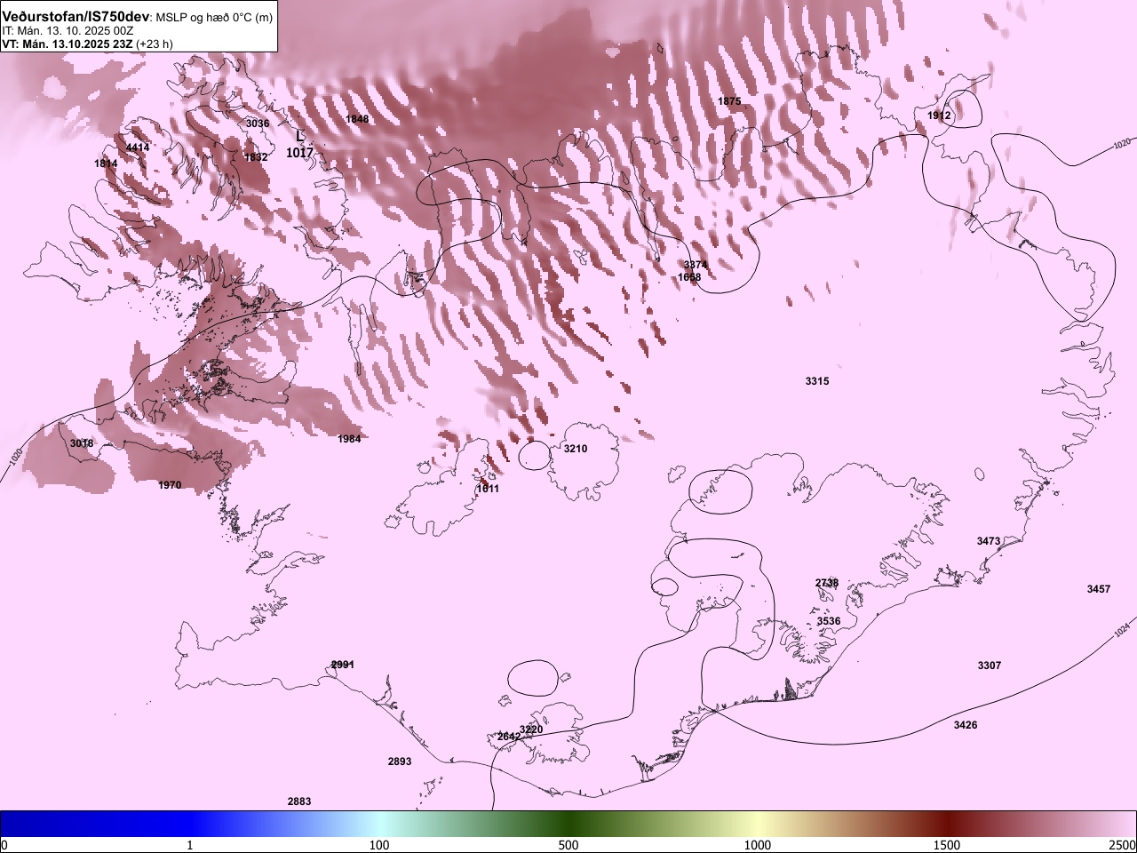Click the 3210 height value
1137x853 pixels.
point(576,449)
